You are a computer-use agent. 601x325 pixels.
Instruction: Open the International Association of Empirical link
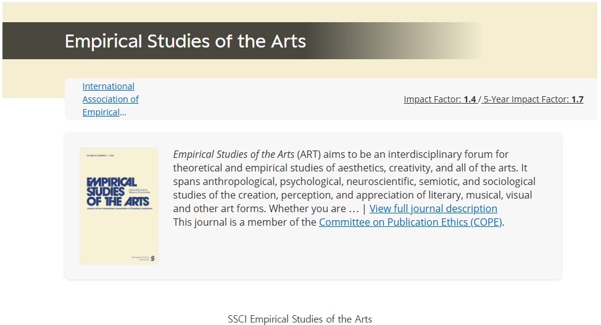(110, 99)
